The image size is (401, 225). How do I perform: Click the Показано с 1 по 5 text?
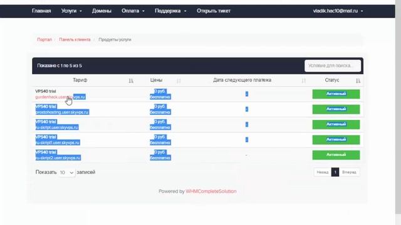tap(60, 66)
